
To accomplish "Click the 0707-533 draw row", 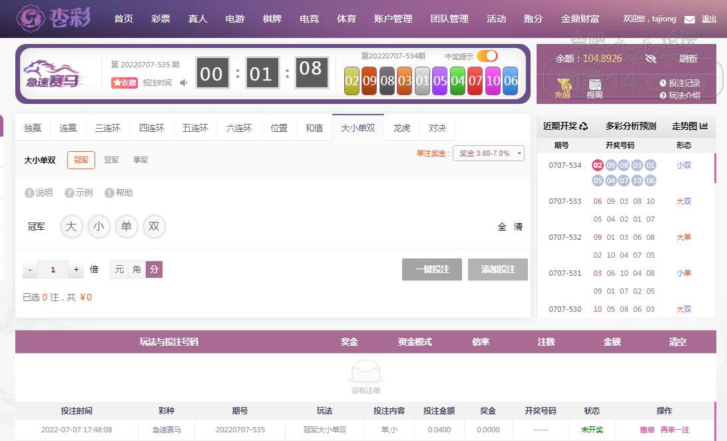I will [x=626, y=210].
